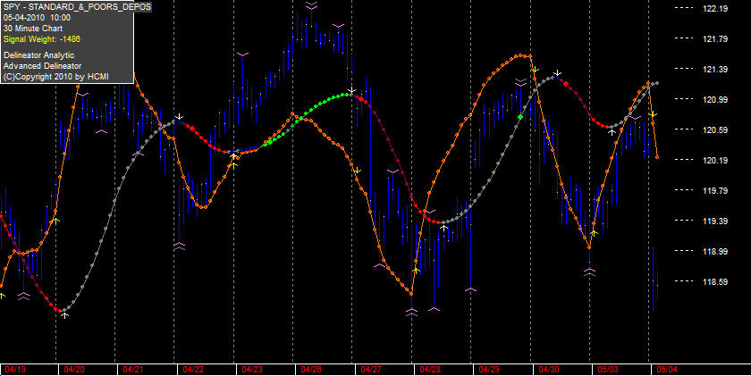Click the 120.59 price level label

[714, 130]
